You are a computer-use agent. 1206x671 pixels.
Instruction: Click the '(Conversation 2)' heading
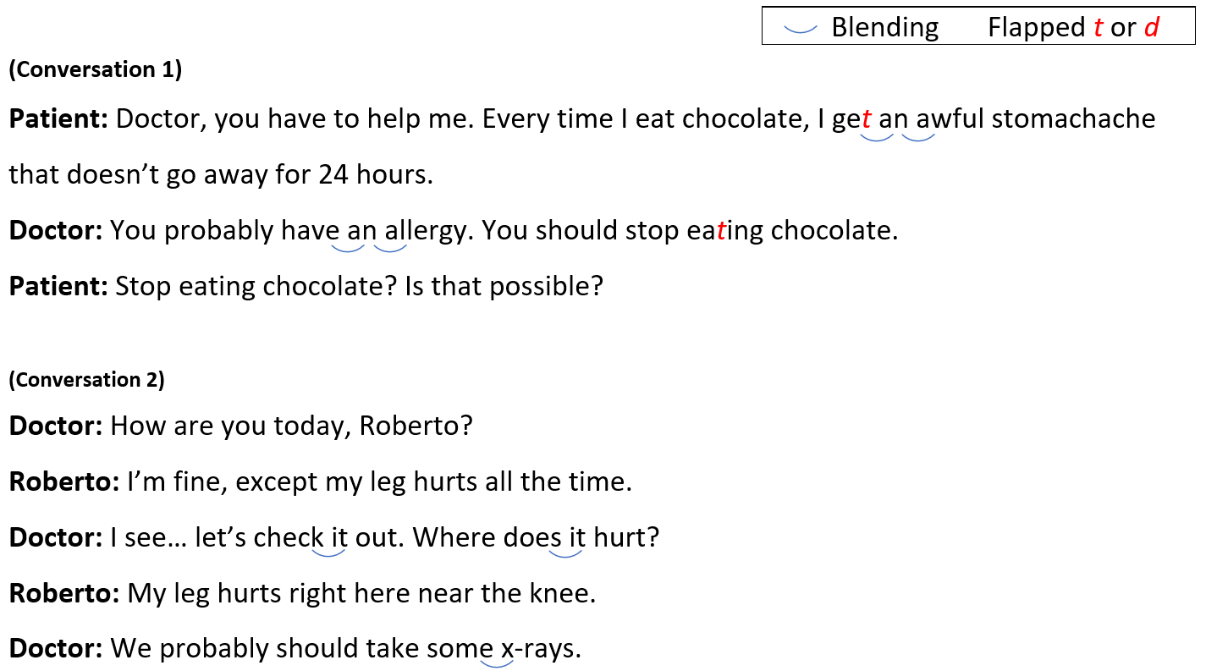[86, 380]
